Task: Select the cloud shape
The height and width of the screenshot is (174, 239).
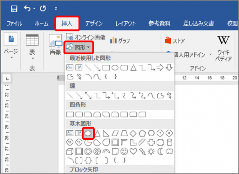Action: coord(170,151)
